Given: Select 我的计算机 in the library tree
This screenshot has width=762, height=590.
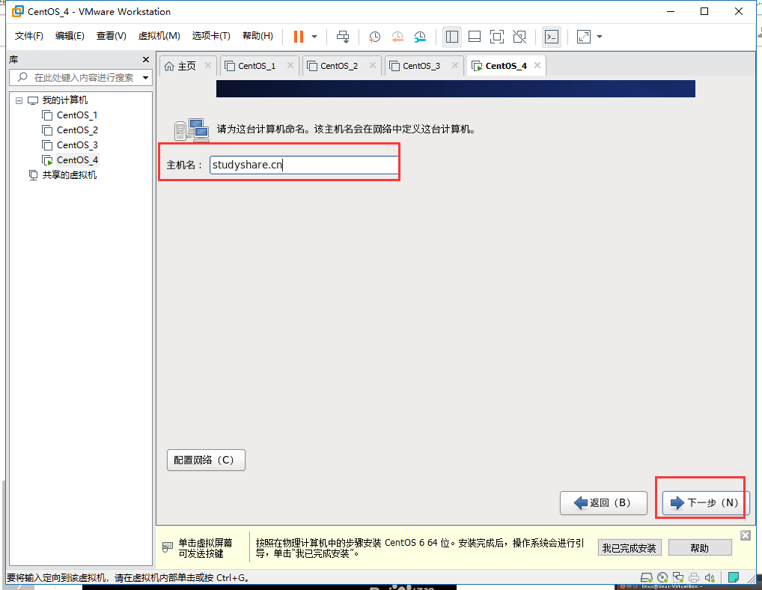Looking at the screenshot, I should pyautogui.click(x=64, y=100).
